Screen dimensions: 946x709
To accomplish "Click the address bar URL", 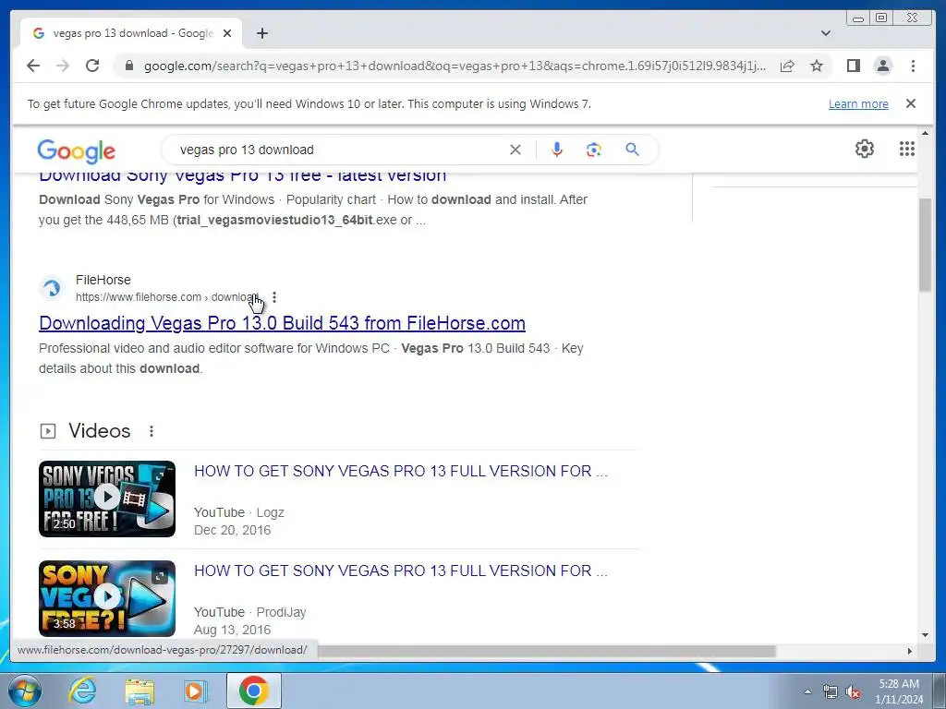I will 455,66.
